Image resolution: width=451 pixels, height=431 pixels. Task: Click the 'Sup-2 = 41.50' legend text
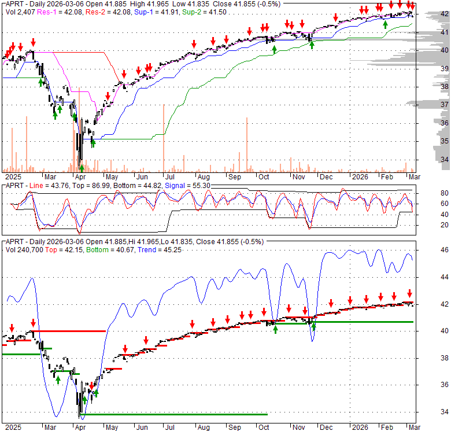tap(205, 12)
